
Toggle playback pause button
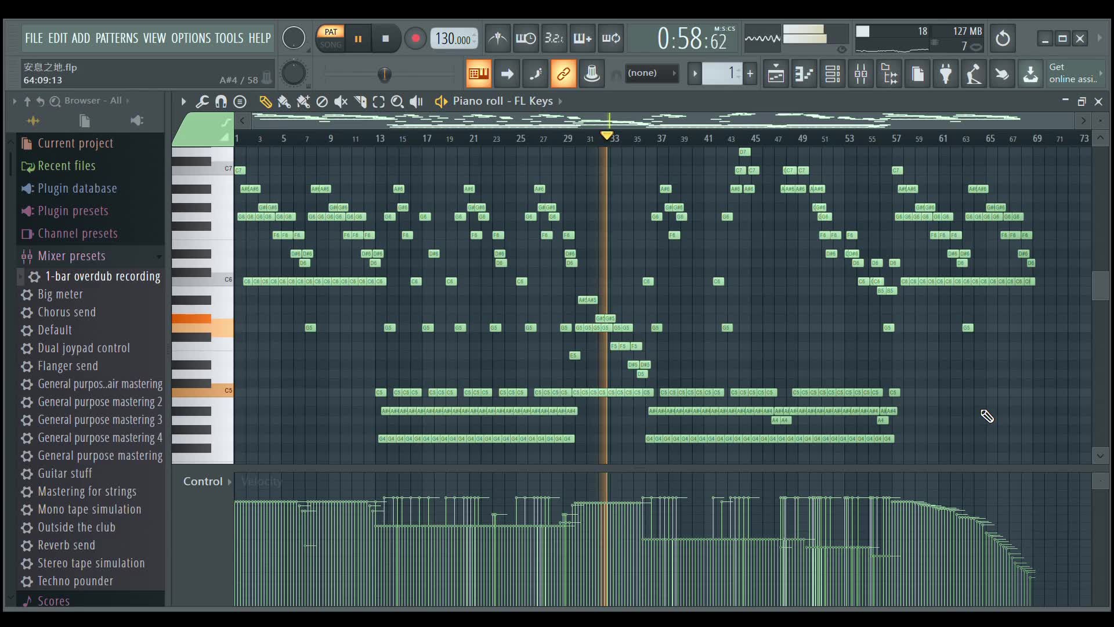[357, 38]
